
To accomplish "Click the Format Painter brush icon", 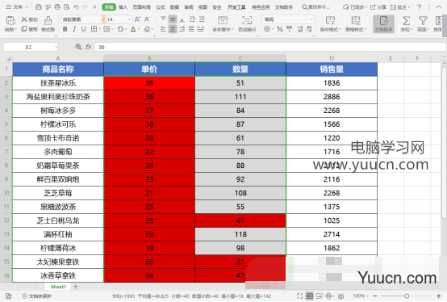I will click(x=48, y=20).
